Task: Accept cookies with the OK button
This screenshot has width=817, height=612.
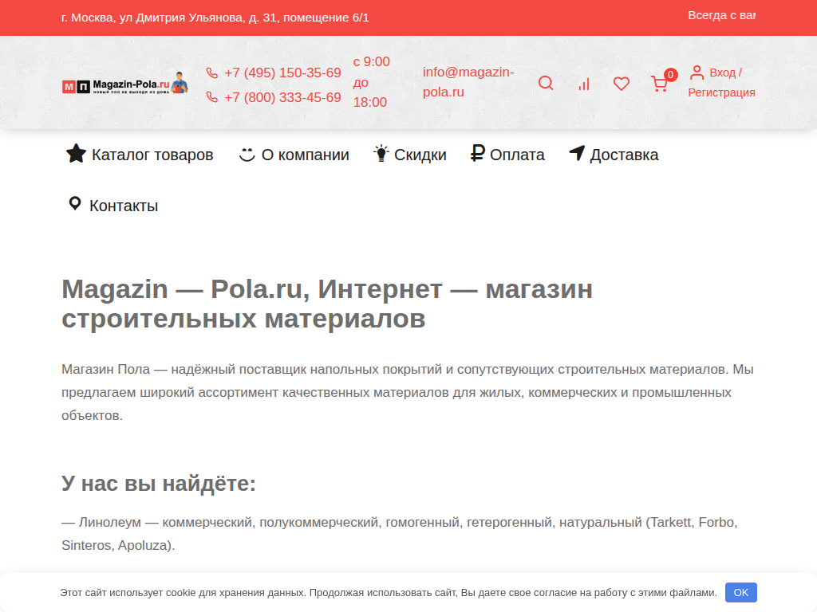Action: point(740,592)
